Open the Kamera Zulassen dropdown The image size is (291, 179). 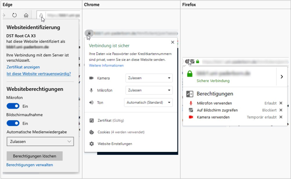click(149, 78)
